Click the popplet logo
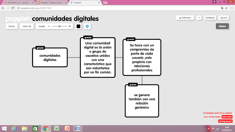235x132 pixels. [18, 19]
